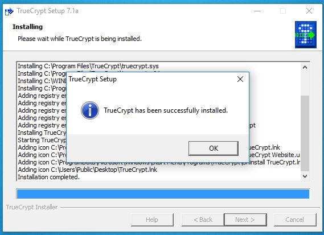Click the Cancel button
This screenshot has width=324, height=235.
[x=295, y=220]
